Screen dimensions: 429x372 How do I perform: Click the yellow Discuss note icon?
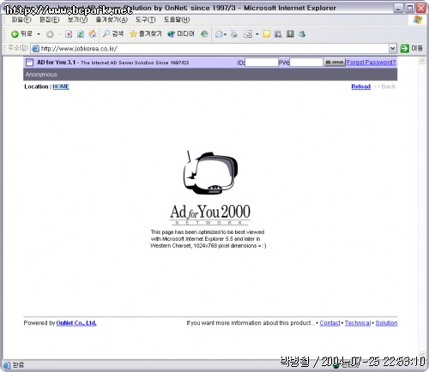tap(267, 34)
